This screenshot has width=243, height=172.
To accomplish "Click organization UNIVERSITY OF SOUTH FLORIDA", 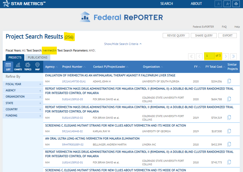I will coord(161,81).
